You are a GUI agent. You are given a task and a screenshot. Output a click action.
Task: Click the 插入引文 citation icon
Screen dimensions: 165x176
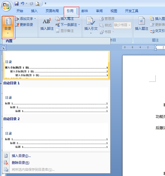[91, 21]
